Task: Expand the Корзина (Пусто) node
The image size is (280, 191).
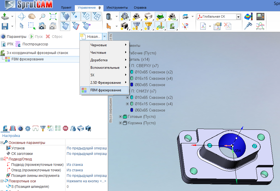Action: tap(120, 123)
